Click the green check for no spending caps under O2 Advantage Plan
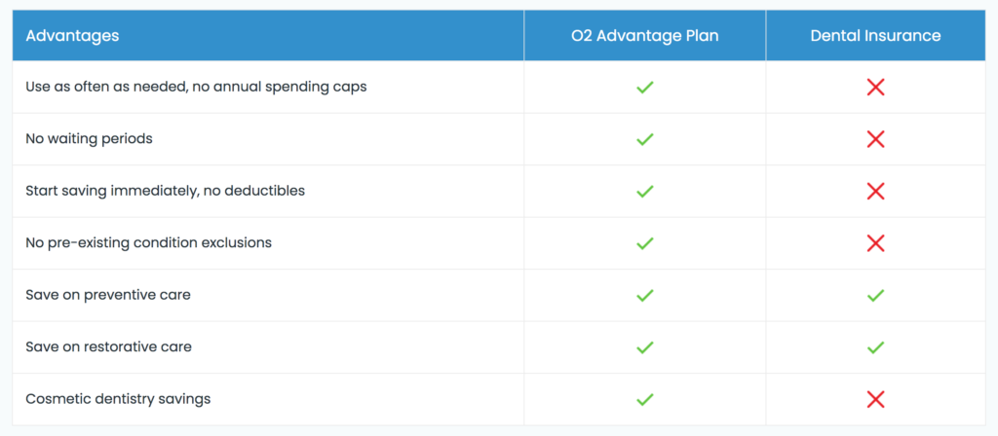Viewport: 998px width, 436px height. click(x=645, y=87)
